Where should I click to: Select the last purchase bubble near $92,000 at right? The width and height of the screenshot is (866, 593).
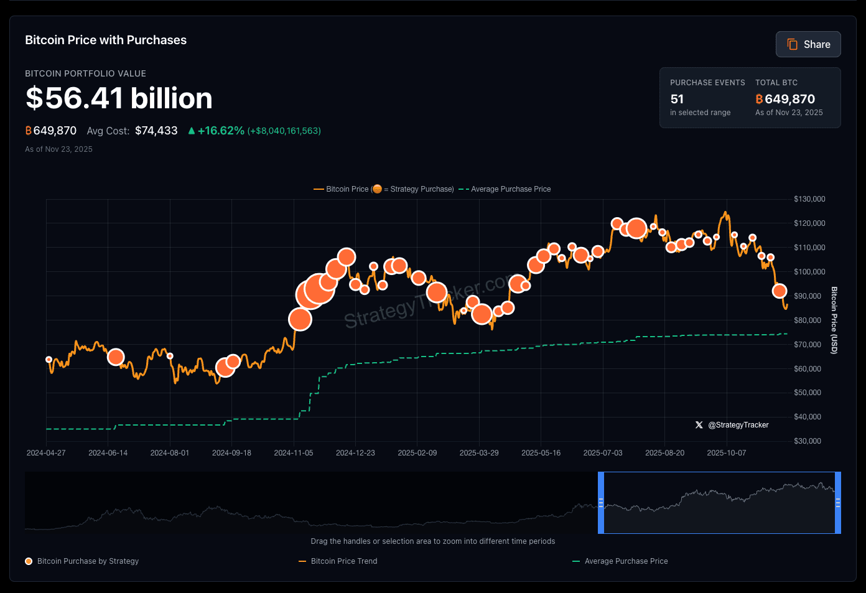[x=779, y=291]
